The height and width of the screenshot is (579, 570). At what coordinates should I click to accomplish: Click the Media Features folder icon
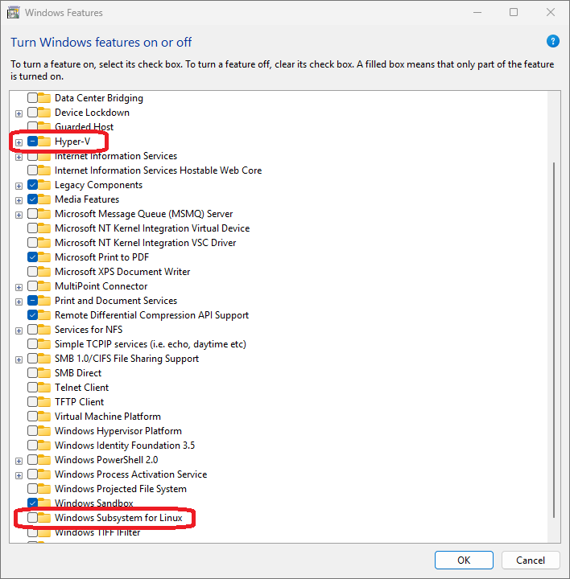coord(44,199)
